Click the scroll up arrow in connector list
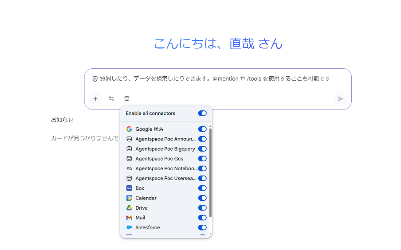The height and width of the screenshot is (250, 401). pyautogui.click(x=210, y=126)
